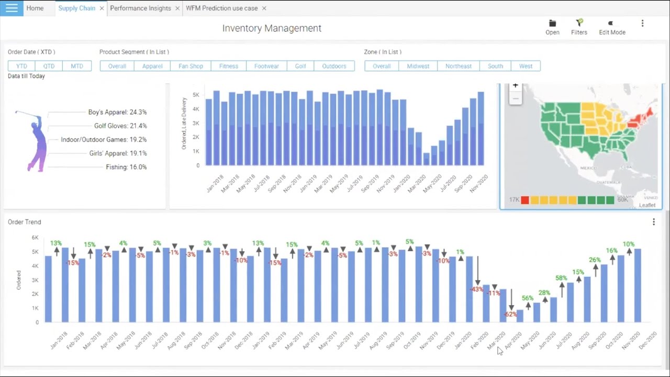The width and height of the screenshot is (670, 377).
Task: Switch to Supply Chain tab
Action: (x=77, y=8)
